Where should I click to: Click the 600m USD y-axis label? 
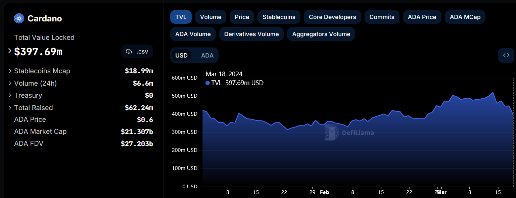(184, 78)
